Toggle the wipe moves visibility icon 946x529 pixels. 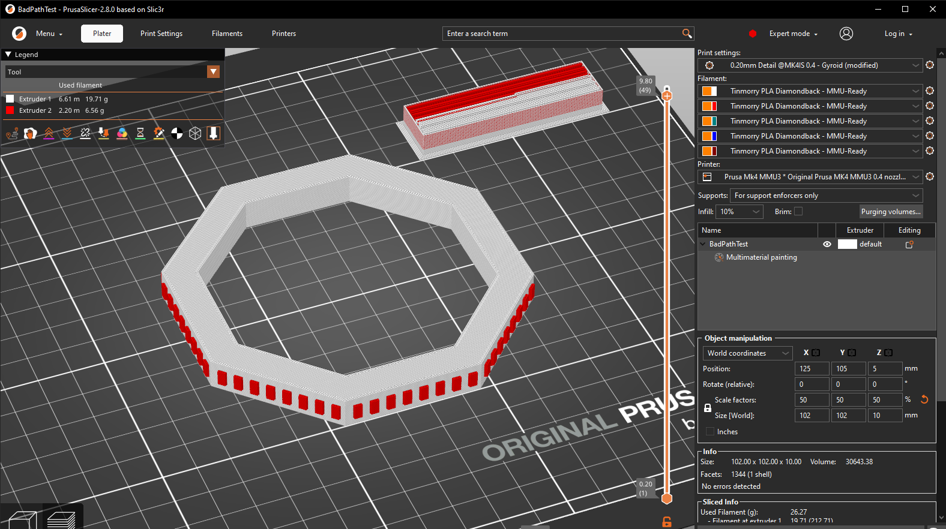(30, 133)
